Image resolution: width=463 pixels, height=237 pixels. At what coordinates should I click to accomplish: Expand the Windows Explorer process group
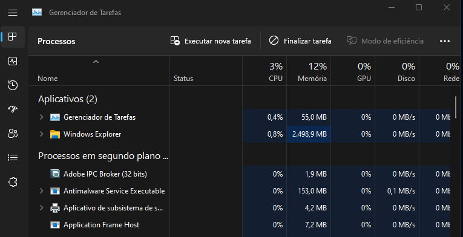tap(42, 134)
